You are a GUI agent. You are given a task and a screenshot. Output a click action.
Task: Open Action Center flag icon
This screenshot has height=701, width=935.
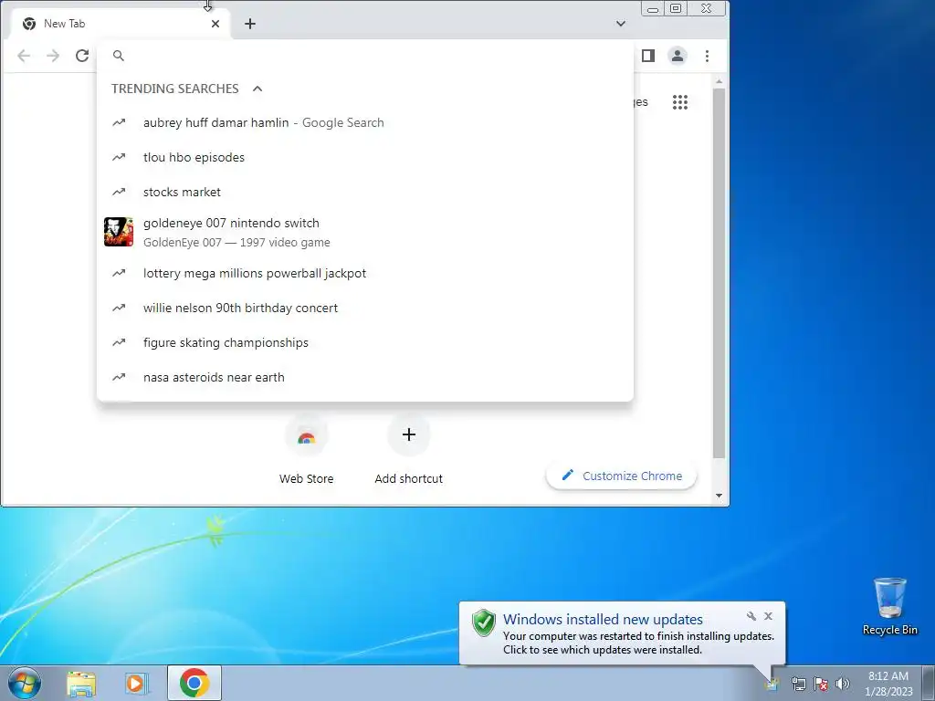click(x=821, y=684)
